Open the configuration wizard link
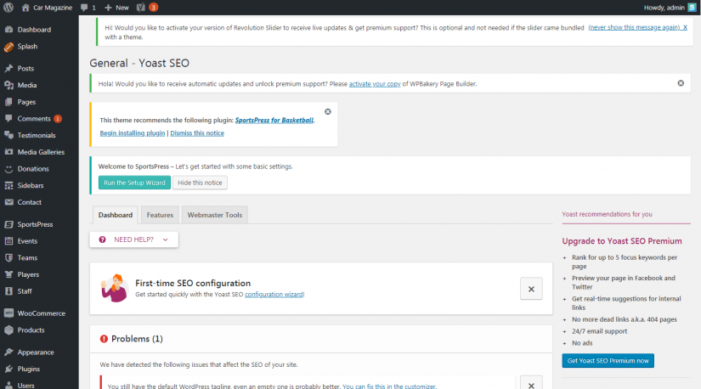701x389 pixels. [x=274, y=295]
